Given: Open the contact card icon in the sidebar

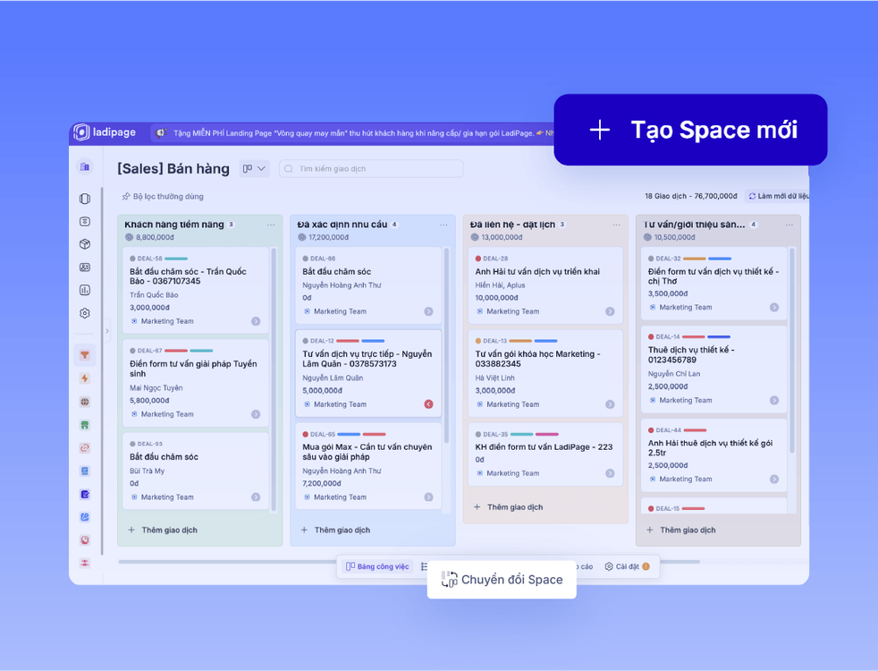Looking at the screenshot, I should [x=85, y=268].
